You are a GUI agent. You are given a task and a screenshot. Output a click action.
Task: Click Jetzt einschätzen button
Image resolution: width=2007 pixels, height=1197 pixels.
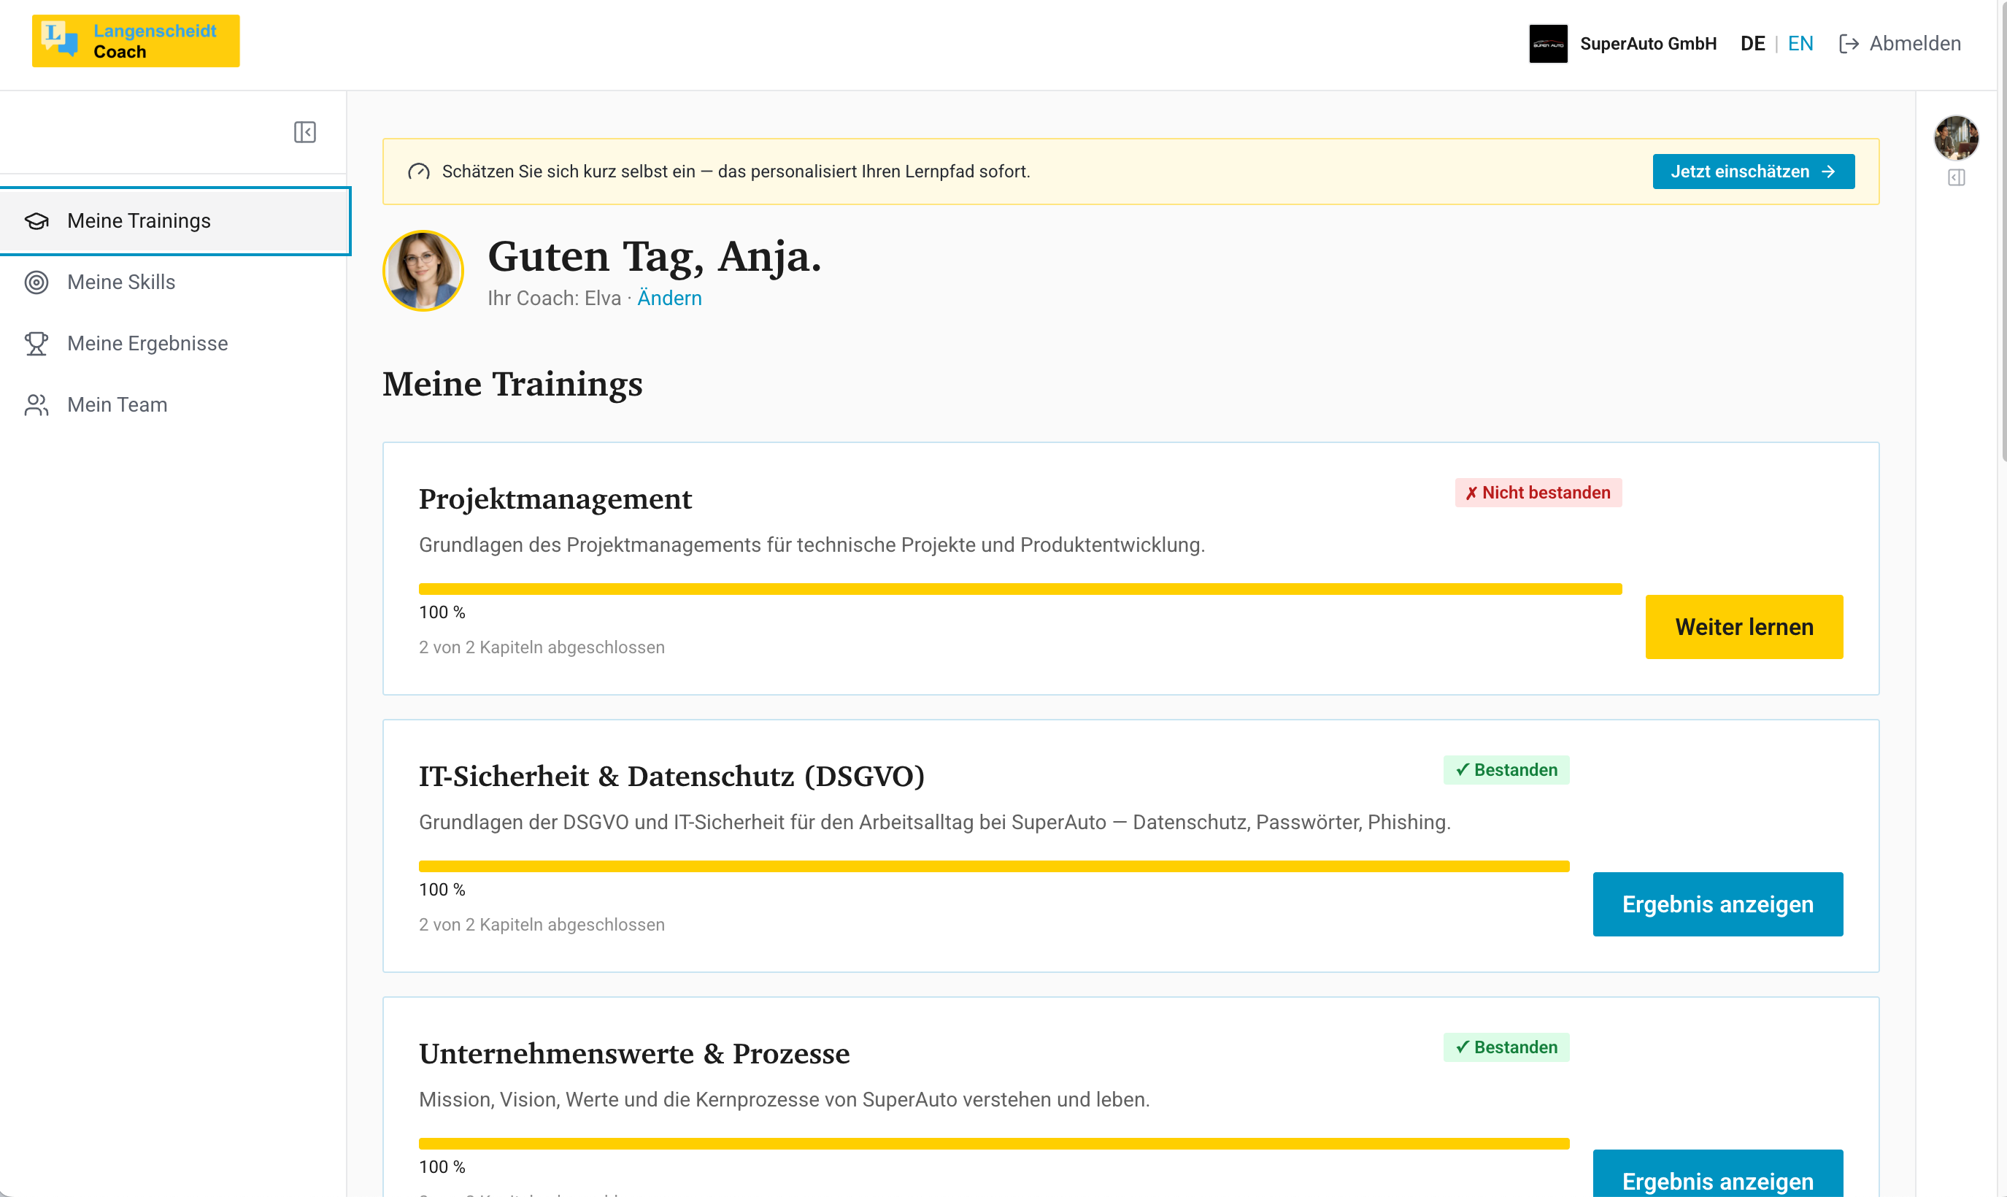coord(1753,172)
